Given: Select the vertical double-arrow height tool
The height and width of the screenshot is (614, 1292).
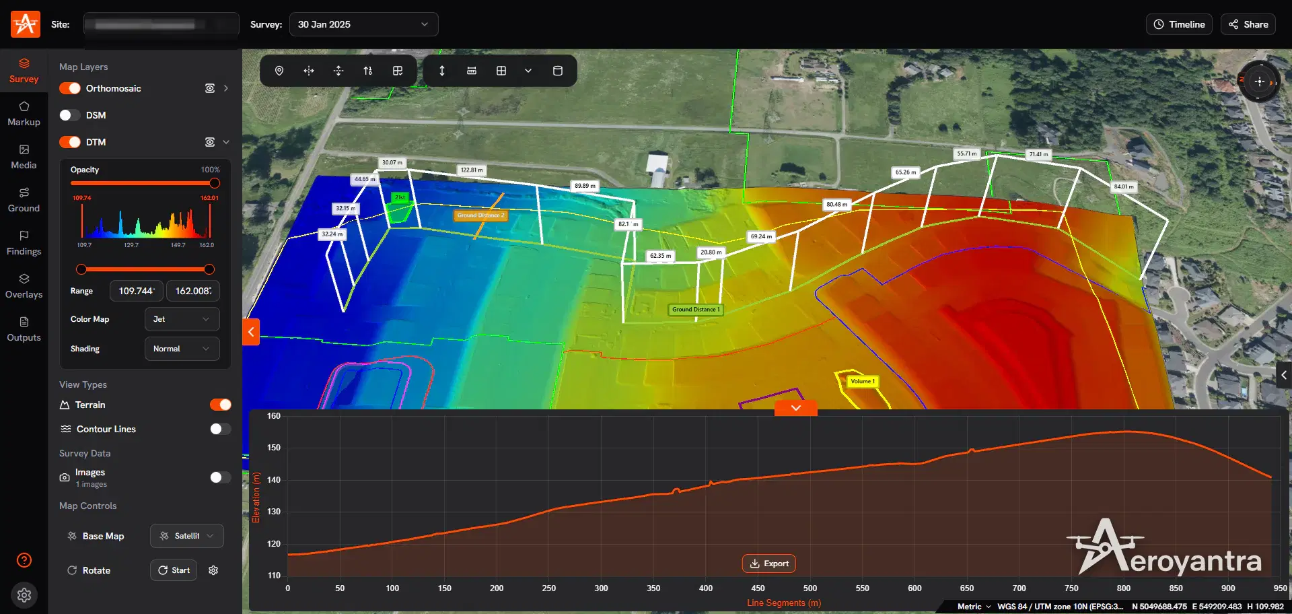Looking at the screenshot, I should tap(442, 71).
